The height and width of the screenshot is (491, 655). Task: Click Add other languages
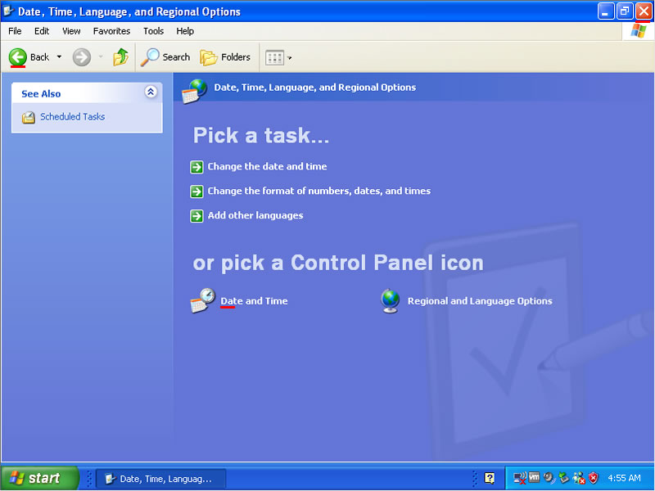(x=255, y=215)
